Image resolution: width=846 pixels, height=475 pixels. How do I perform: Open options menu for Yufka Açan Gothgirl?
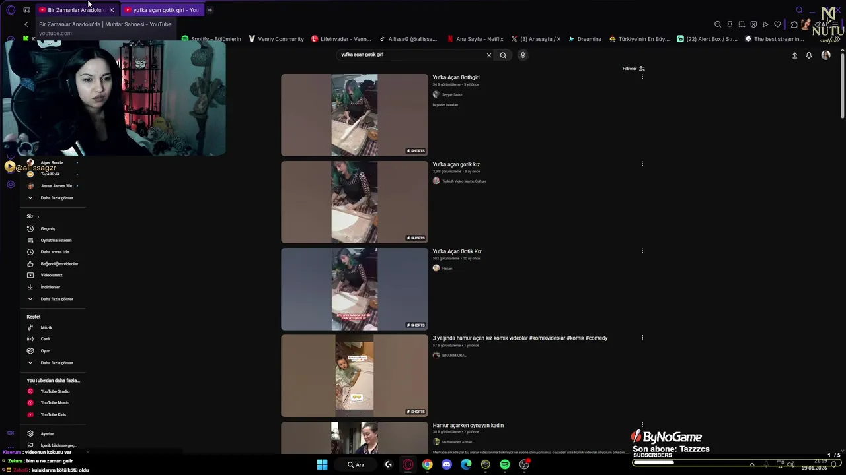(642, 77)
